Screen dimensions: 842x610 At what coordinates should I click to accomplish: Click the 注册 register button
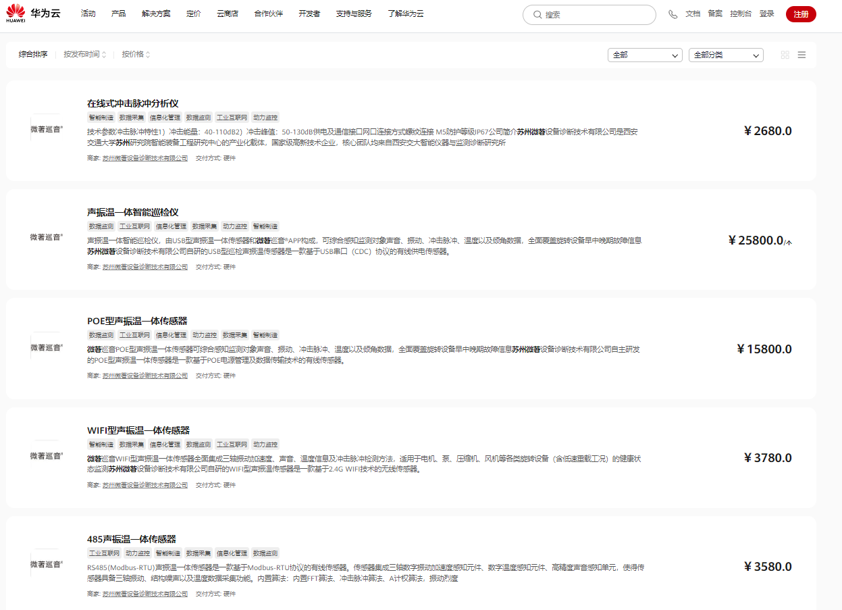point(801,14)
